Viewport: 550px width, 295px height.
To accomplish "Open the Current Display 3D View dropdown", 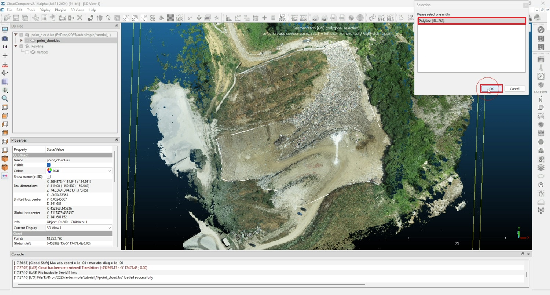I will click(x=79, y=228).
